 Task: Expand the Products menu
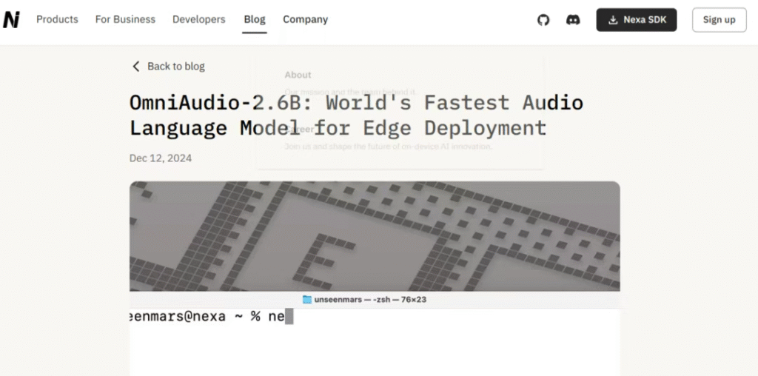[57, 19]
